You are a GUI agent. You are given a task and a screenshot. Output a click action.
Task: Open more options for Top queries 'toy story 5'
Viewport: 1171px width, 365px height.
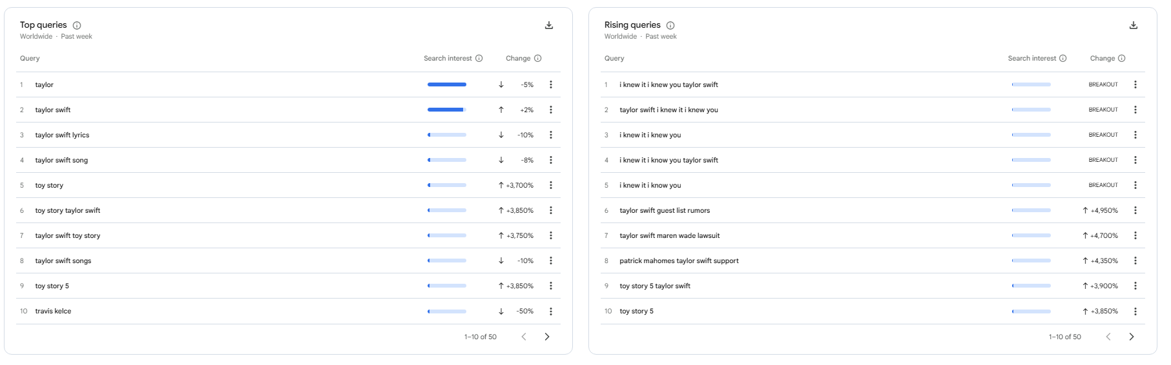(x=551, y=286)
